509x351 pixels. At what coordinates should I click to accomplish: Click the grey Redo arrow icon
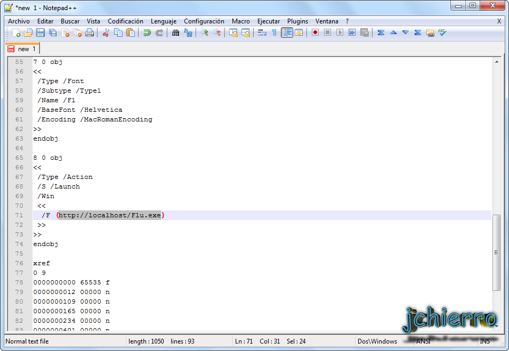point(159,33)
